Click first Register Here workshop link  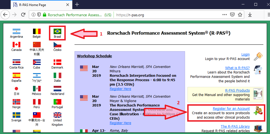120,89
